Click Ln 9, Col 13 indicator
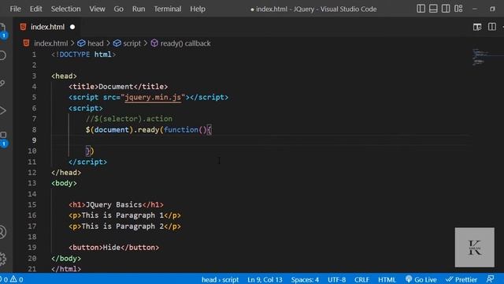 click(265, 279)
